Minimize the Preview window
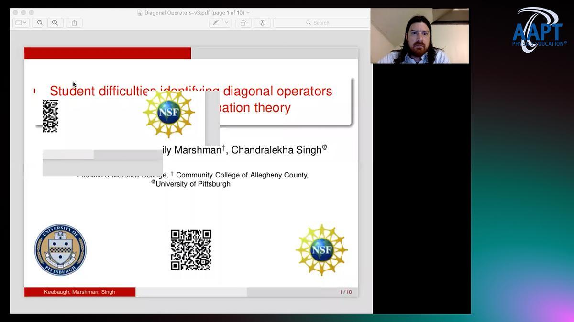The height and width of the screenshot is (322, 574). (x=23, y=13)
